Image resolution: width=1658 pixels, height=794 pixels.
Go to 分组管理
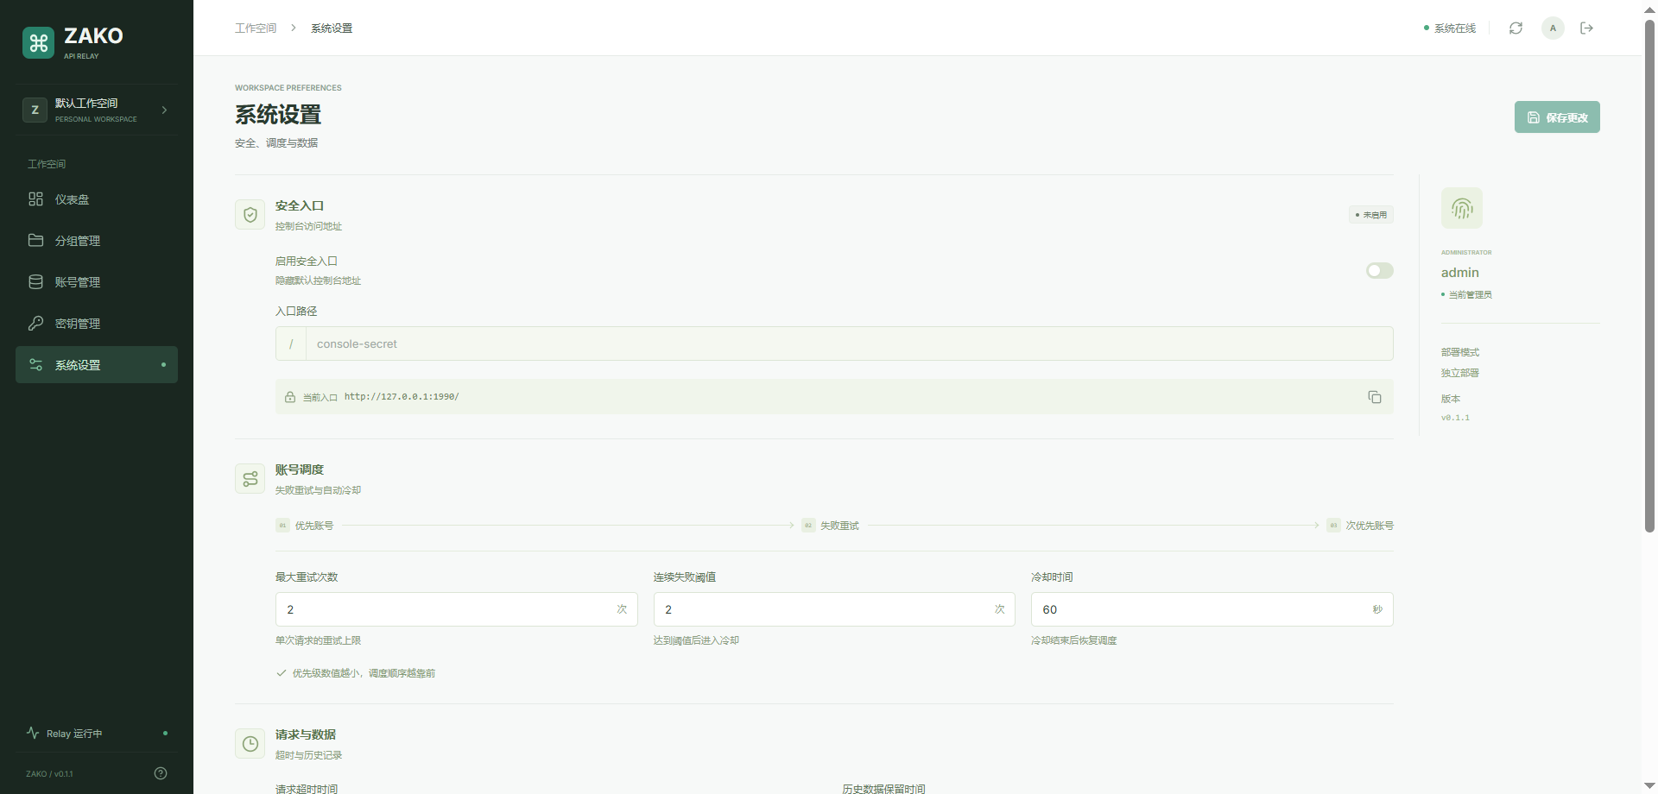click(x=97, y=241)
